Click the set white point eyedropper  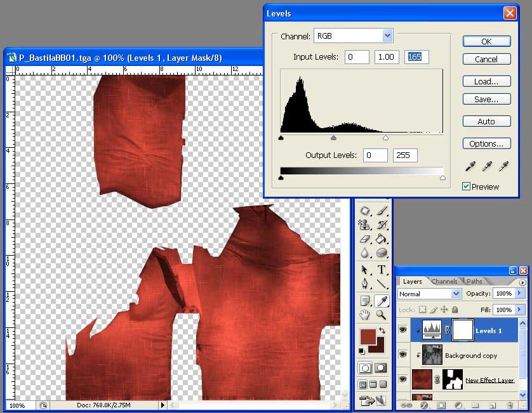[505, 166]
